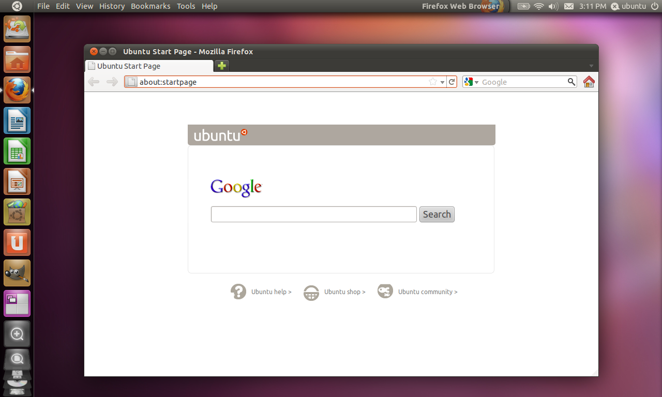Viewport: 662px width, 397px height.
Task: Click the search magnifier icon in search bar
Action: (571, 82)
